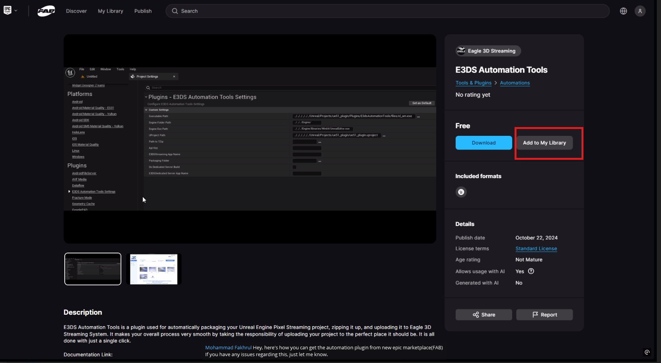Click browse ellipsis beside Executable Path
This screenshot has height=363, width=661.
418,116
